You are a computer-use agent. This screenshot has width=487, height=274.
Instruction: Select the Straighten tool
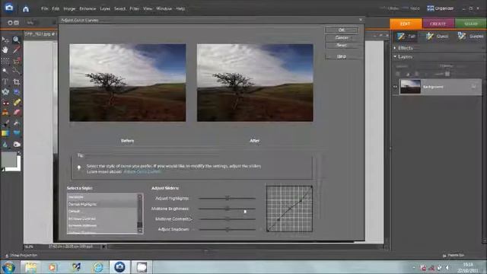point(17,92)
